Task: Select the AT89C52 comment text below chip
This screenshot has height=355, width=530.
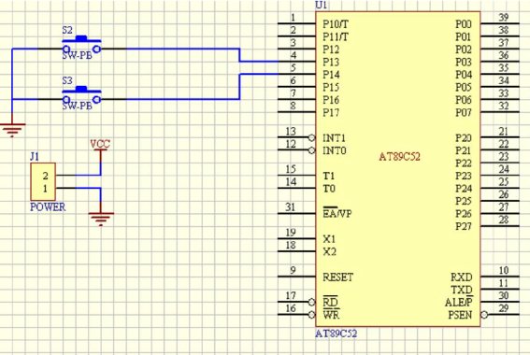Action: click(336, 334)
